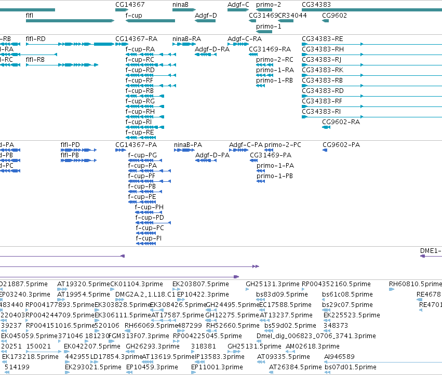
Task: Click EST RH60810.5prime
Action: (x=416, y=284)
